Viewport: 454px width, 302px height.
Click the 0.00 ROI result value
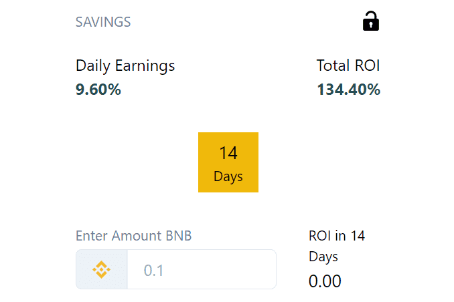click(325, 281)
